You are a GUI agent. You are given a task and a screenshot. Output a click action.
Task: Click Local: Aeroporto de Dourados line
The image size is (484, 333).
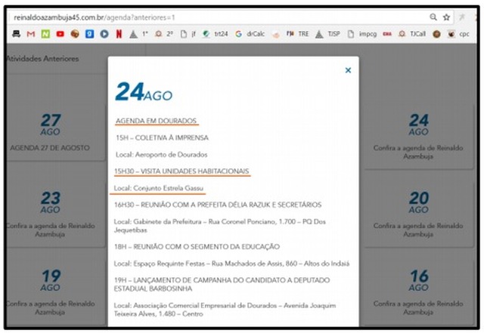[161, 155]
